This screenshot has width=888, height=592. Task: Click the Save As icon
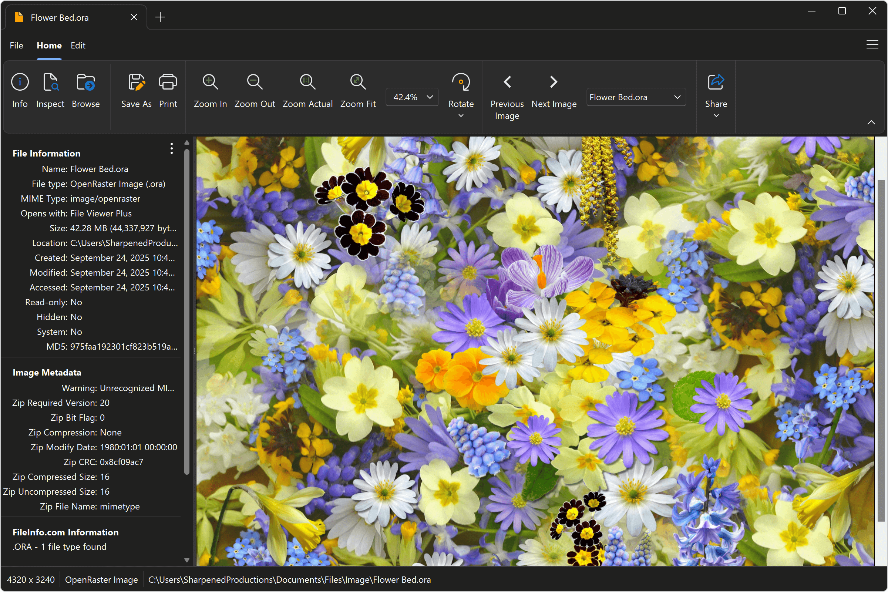136,91
